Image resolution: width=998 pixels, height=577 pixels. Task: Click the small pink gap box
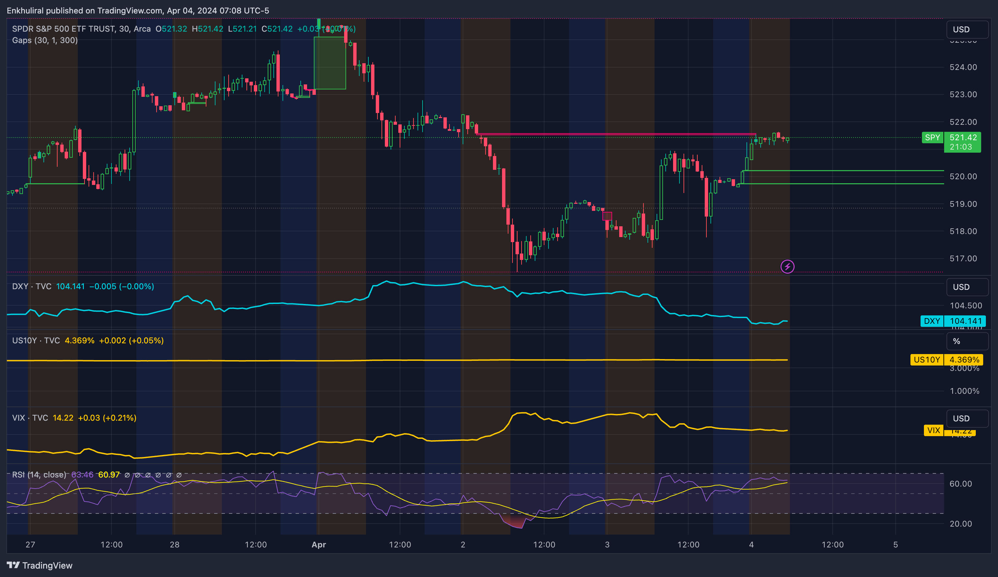pos(607,216)
